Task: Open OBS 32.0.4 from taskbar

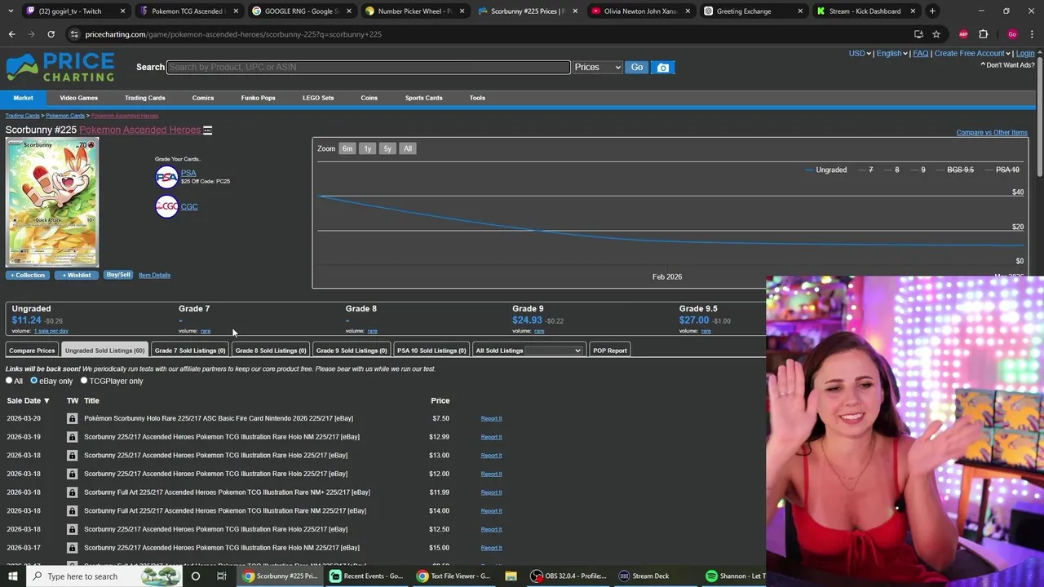Action: [x=569, y=576]
